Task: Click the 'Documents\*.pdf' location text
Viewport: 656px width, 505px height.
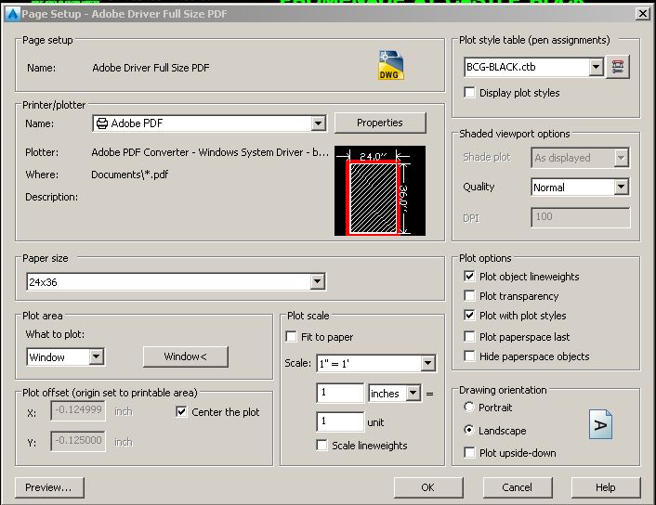Action: point(130,175)
